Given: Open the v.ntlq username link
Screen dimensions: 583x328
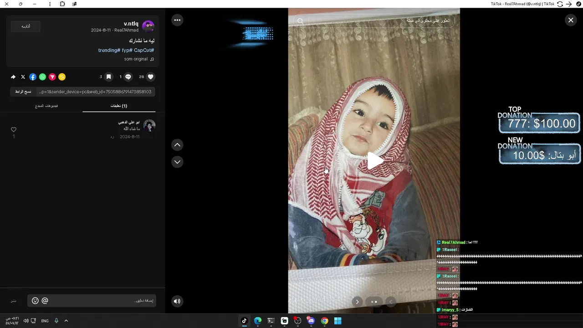Looking at the screenshot, I should (131, 24).
